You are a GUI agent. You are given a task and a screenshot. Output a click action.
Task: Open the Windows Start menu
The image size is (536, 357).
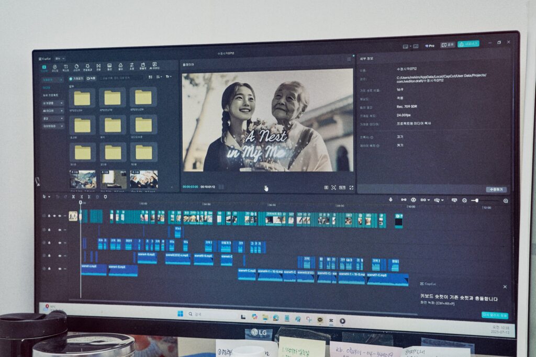click(180, 314)
